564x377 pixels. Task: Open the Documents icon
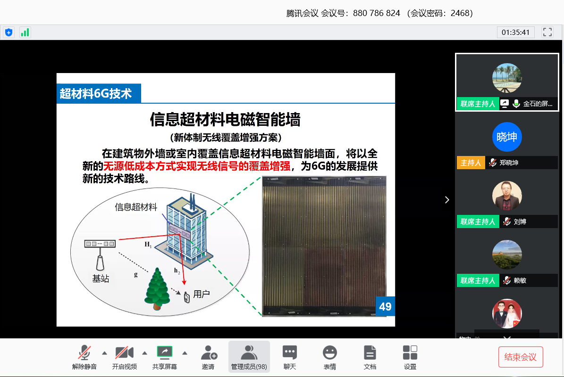370,357
